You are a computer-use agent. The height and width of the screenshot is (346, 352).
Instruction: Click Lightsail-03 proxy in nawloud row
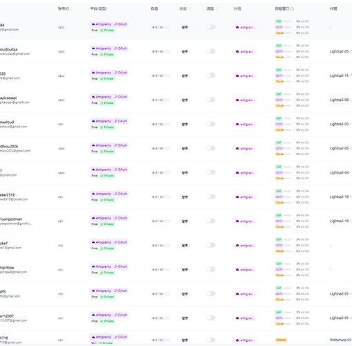point(341,124)
